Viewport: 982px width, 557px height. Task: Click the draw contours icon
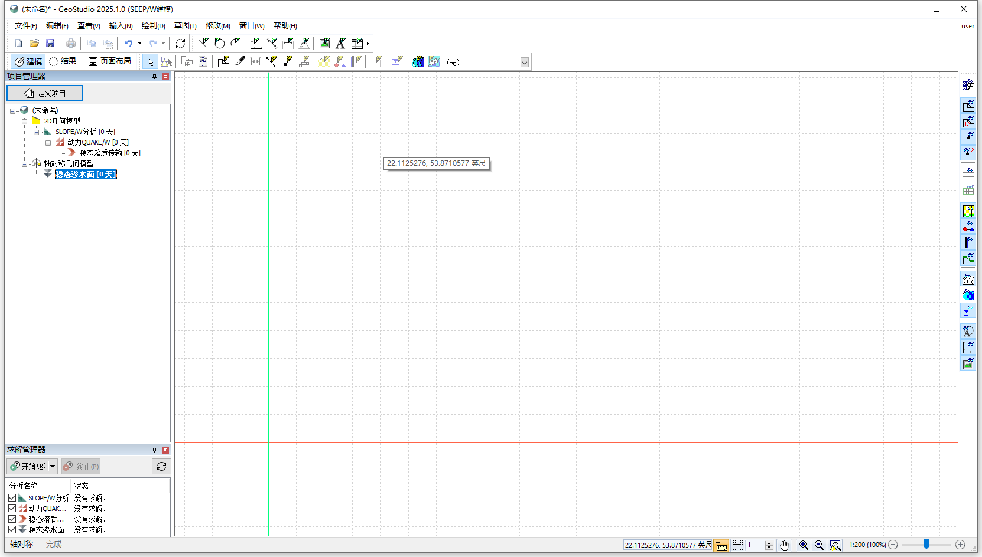418,61
